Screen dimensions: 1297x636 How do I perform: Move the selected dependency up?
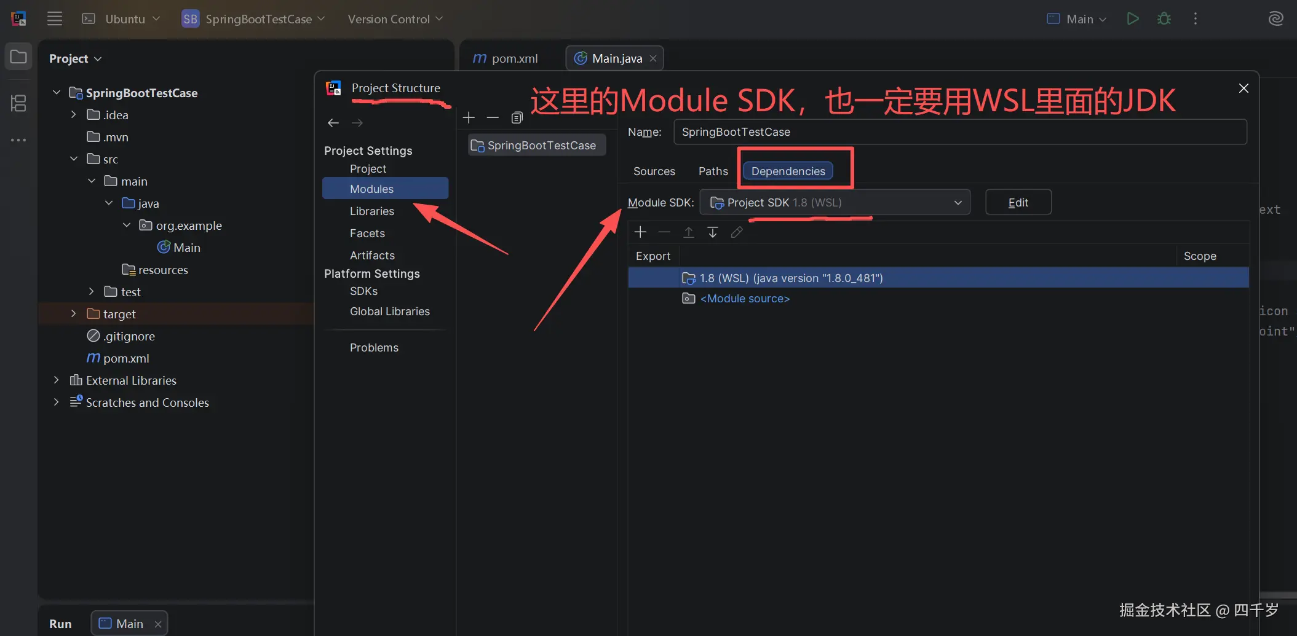click(x=688, y=232)
